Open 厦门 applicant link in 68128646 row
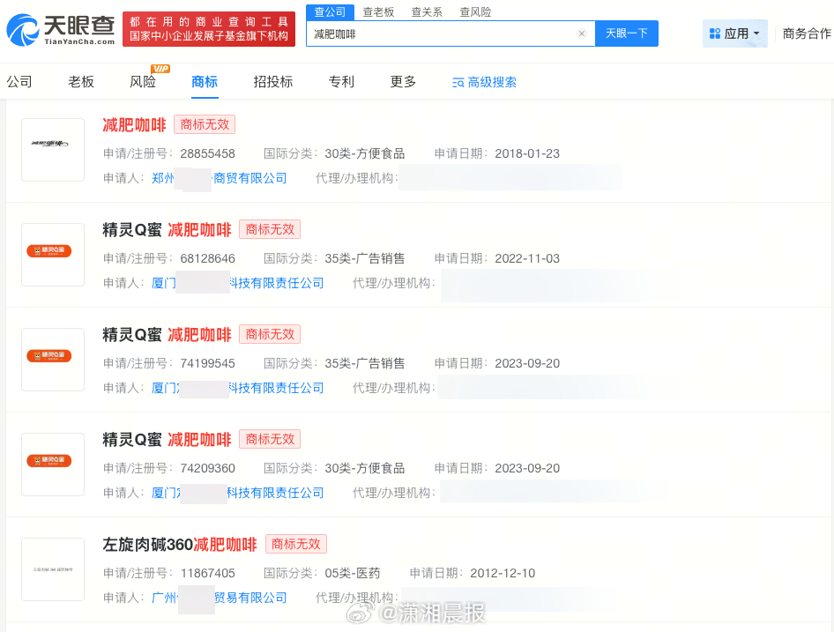The width and height of the screenshot is (834, 632). (238, 283)
